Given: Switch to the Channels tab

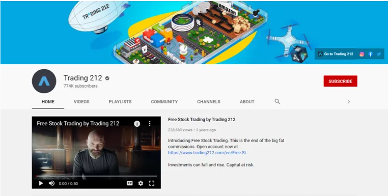Looking at the screenshot, I should coord(209,102).
